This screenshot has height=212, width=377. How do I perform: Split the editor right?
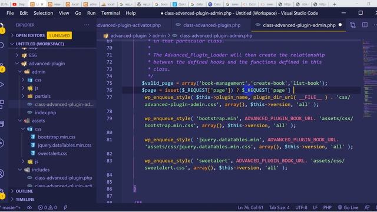pos(365,25)
